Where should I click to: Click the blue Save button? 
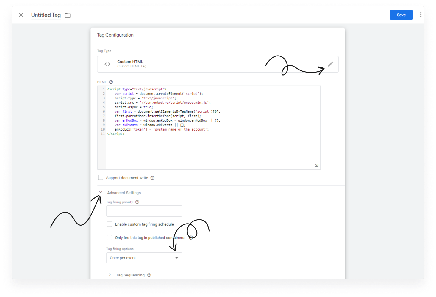(x=401, y=15)
